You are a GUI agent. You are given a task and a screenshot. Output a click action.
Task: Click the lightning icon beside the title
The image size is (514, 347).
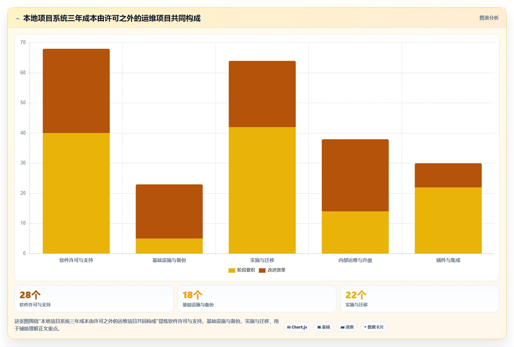[17, 18]
